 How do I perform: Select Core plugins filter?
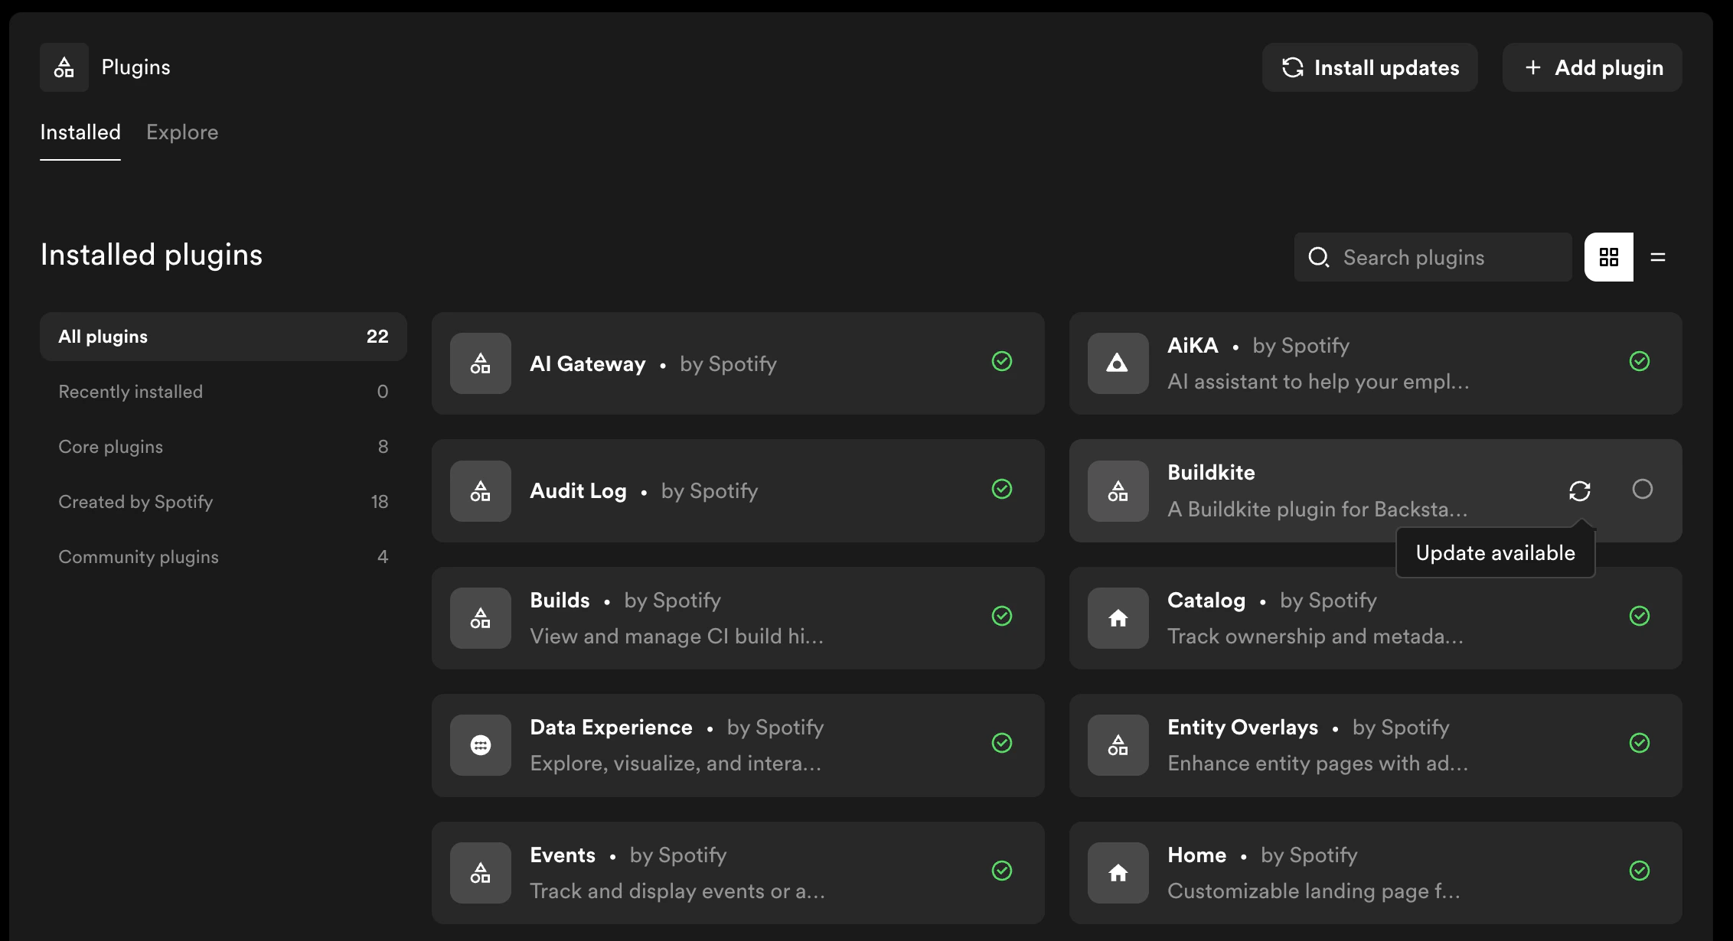tap(224, 447)
